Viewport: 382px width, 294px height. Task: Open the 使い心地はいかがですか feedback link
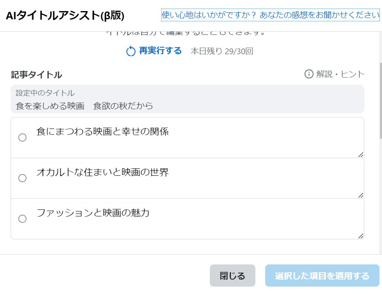click(x=271, y=15)
